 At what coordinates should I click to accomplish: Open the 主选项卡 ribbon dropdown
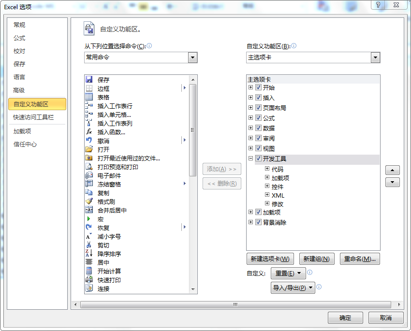coord(375,58)
